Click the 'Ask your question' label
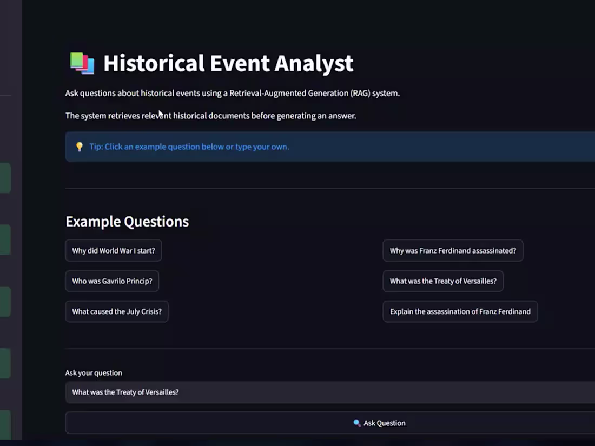This screenshot has height=446, width=595. coord(94,373)
